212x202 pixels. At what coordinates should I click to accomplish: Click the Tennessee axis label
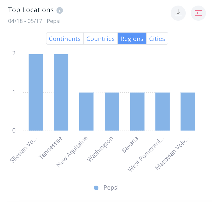pos(51,147)
